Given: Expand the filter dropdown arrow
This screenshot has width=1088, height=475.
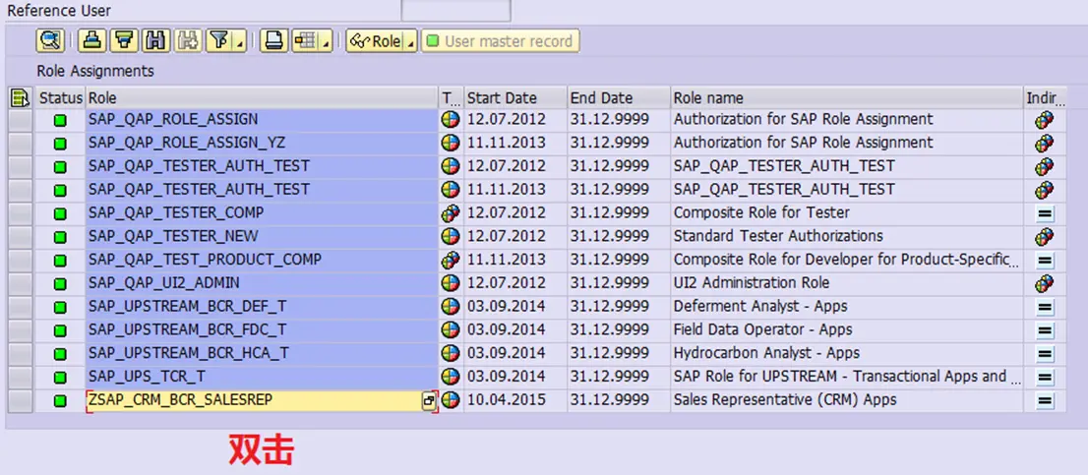Looking at the screenshot, I should coord(241,43).
